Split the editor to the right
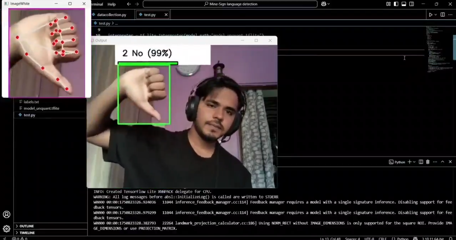This screenshot has height=240, width=456. (443, 15)
